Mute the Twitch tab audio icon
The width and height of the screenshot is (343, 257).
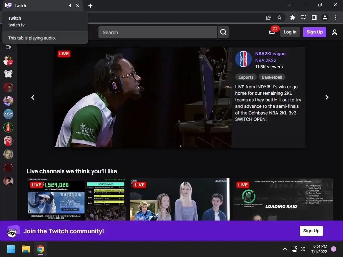coord(70,6)
